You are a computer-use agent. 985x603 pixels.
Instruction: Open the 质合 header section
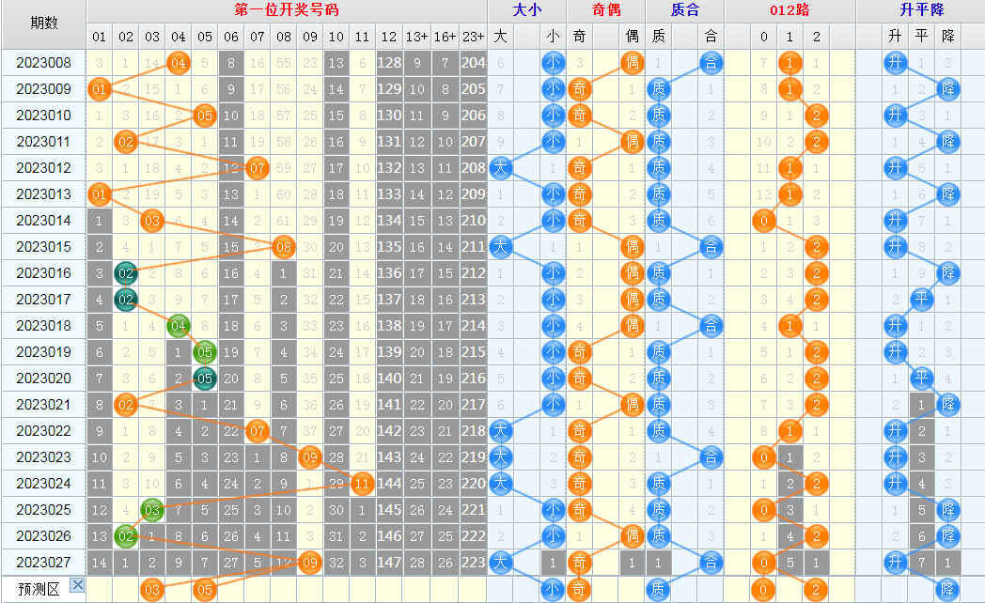(685, 10)
